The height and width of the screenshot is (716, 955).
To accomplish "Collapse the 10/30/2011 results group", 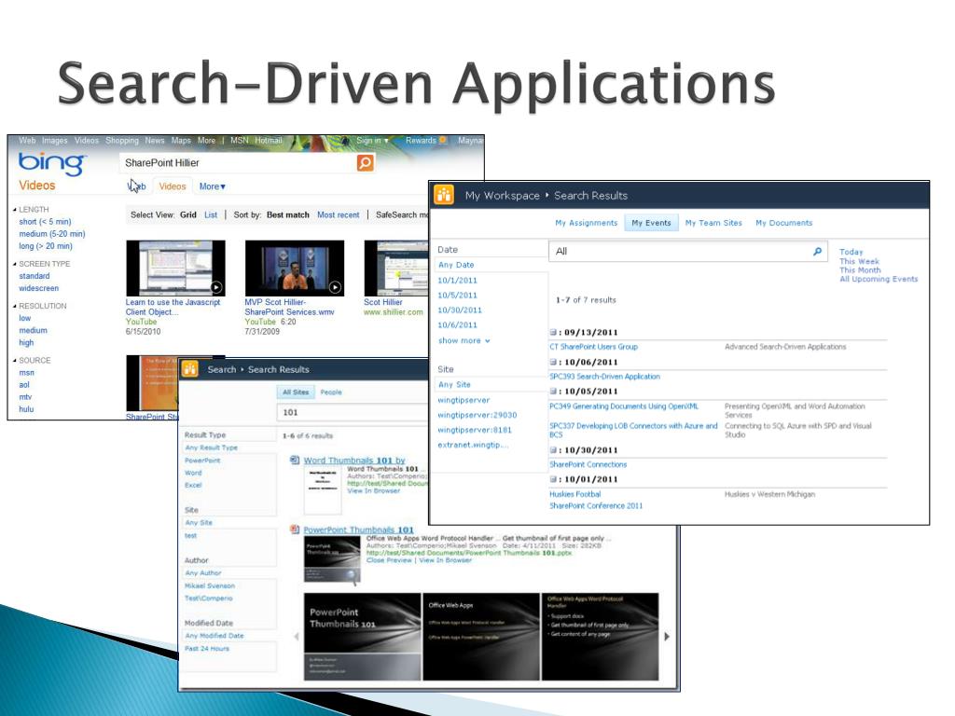I will tap(553, 450).
